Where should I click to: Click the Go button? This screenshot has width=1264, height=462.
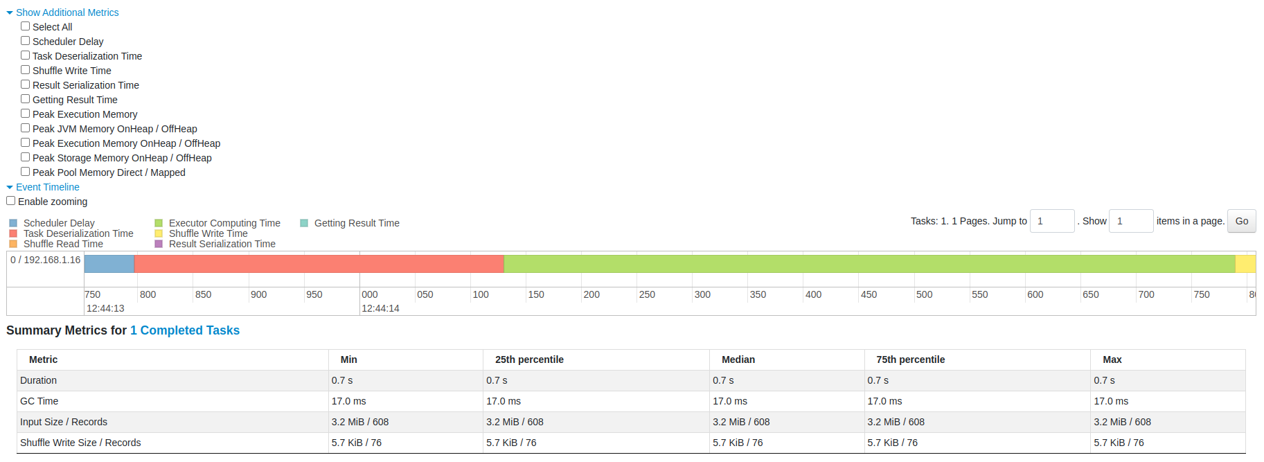[1241, 221]
